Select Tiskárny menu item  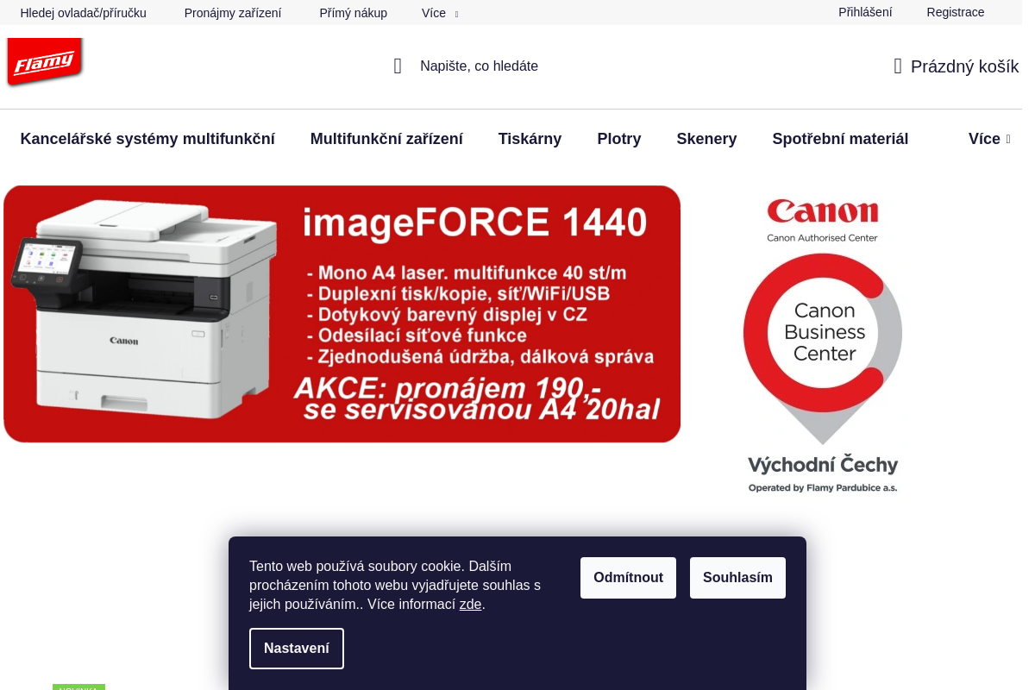tap(530, 139)
